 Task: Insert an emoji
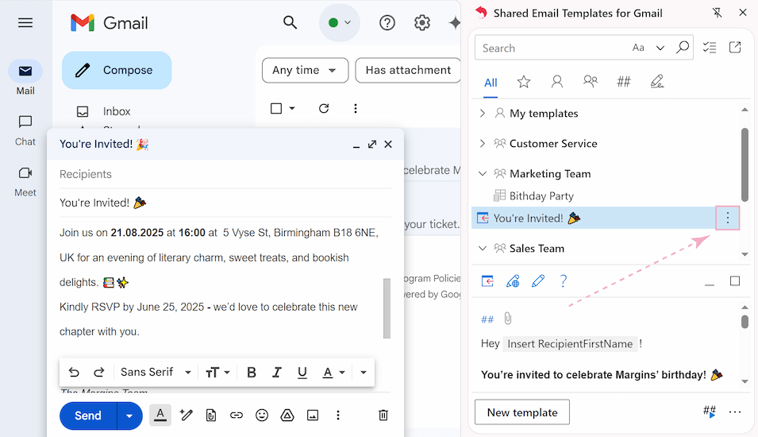(x=261, y=415)
